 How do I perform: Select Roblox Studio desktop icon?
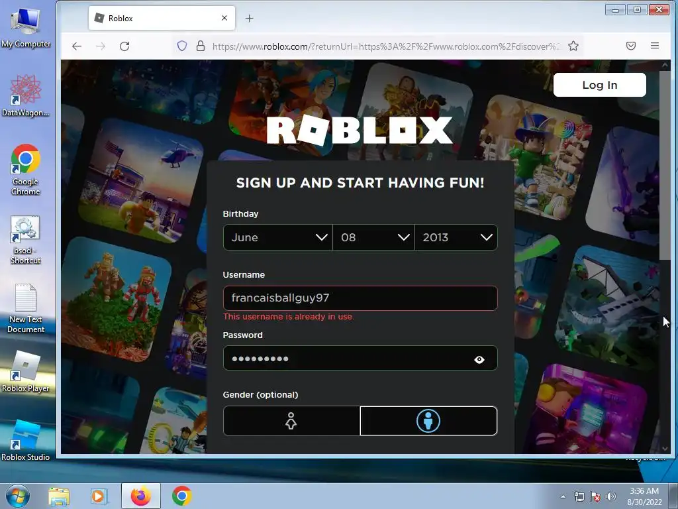click(x=26, y=440)
